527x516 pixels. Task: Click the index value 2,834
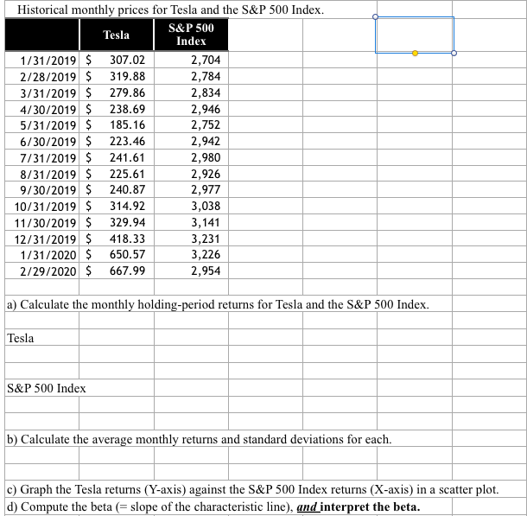191,92
